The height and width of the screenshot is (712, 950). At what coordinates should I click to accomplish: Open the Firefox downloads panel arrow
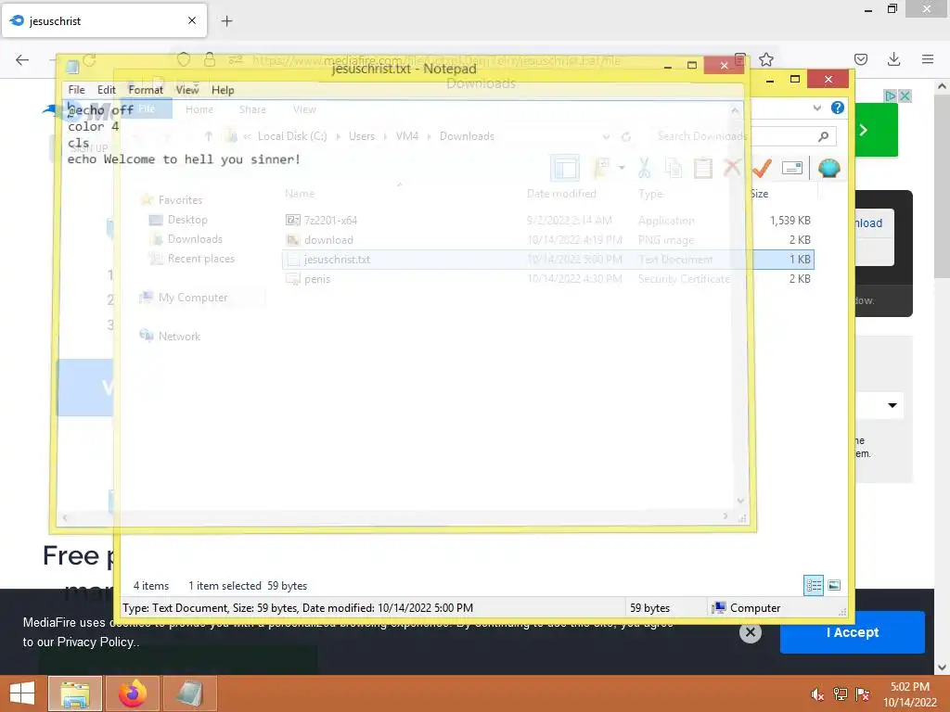893,58
